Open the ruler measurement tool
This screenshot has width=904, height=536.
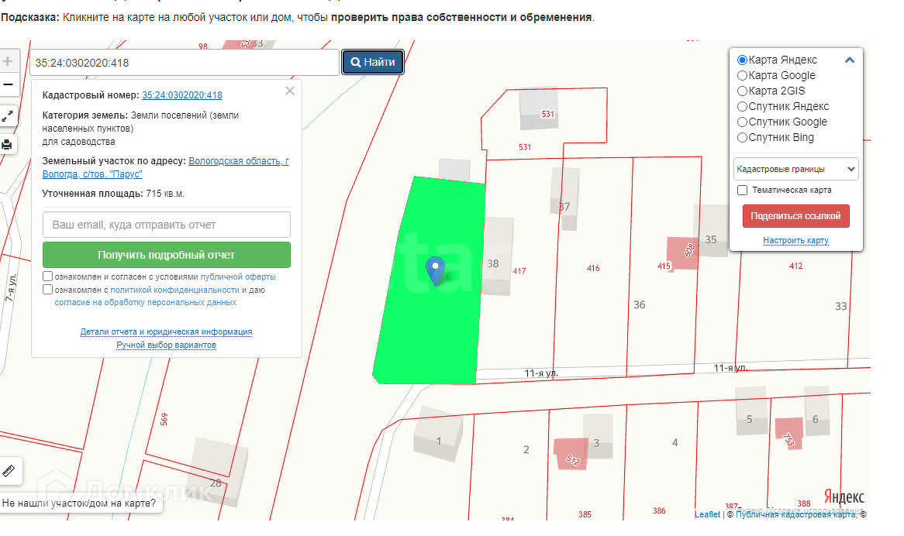(x=9, y=471)
